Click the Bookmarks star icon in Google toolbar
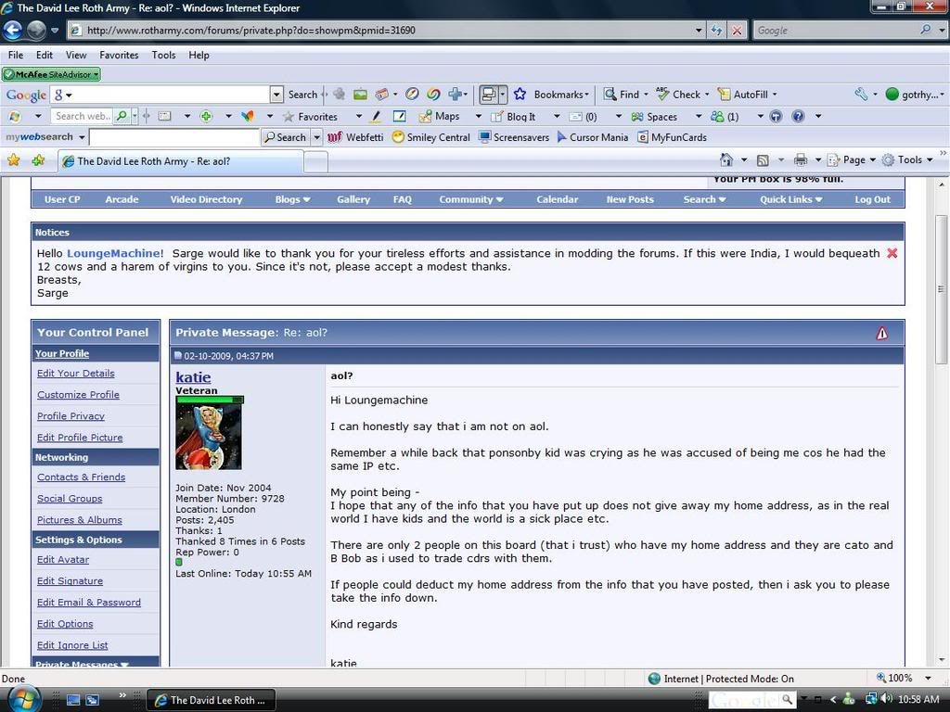 click(x=520, y=95)
